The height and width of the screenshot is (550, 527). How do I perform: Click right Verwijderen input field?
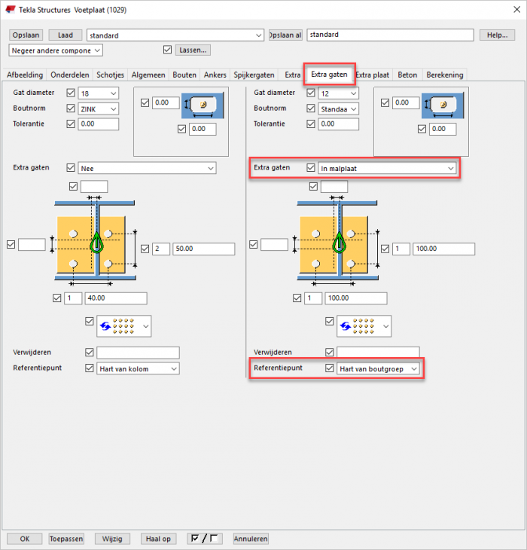coord(378,352)
